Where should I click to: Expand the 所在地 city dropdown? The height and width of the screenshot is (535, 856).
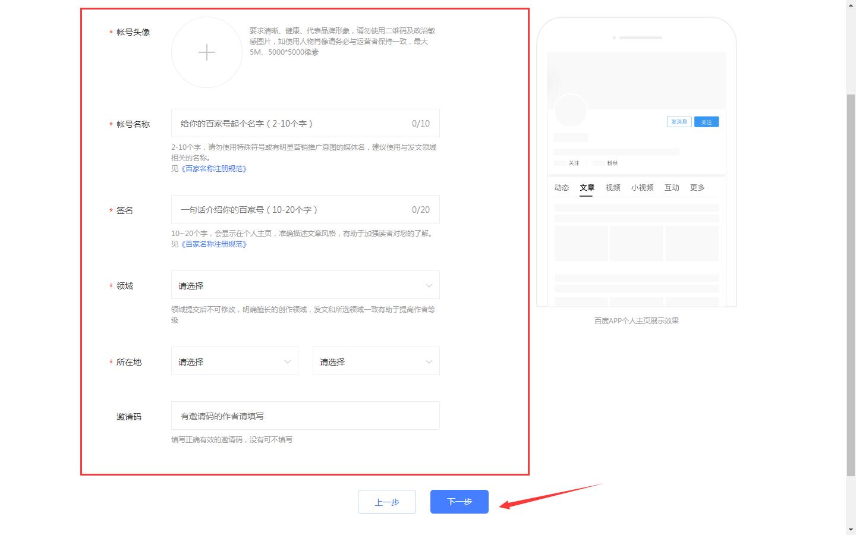pos(375,361)
